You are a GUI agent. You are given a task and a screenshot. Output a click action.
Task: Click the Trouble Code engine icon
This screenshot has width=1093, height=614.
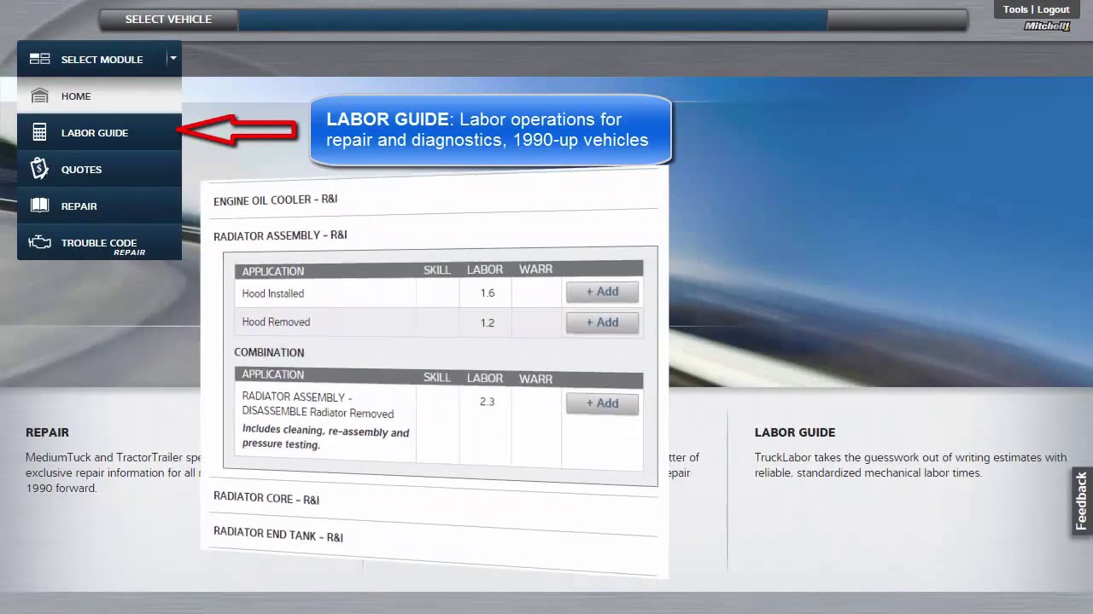click(39, 242)
